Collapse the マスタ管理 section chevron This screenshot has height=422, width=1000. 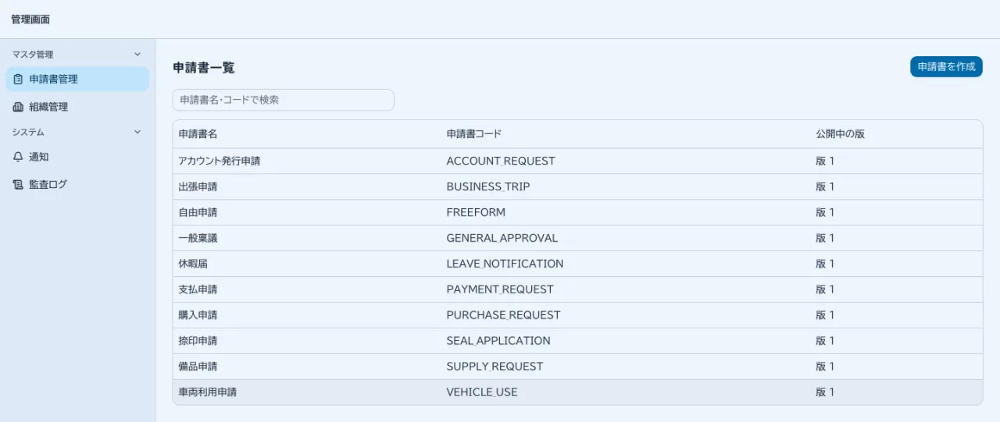137,55
